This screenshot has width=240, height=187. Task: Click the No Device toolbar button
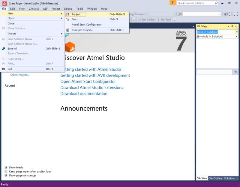coord(146,20)
